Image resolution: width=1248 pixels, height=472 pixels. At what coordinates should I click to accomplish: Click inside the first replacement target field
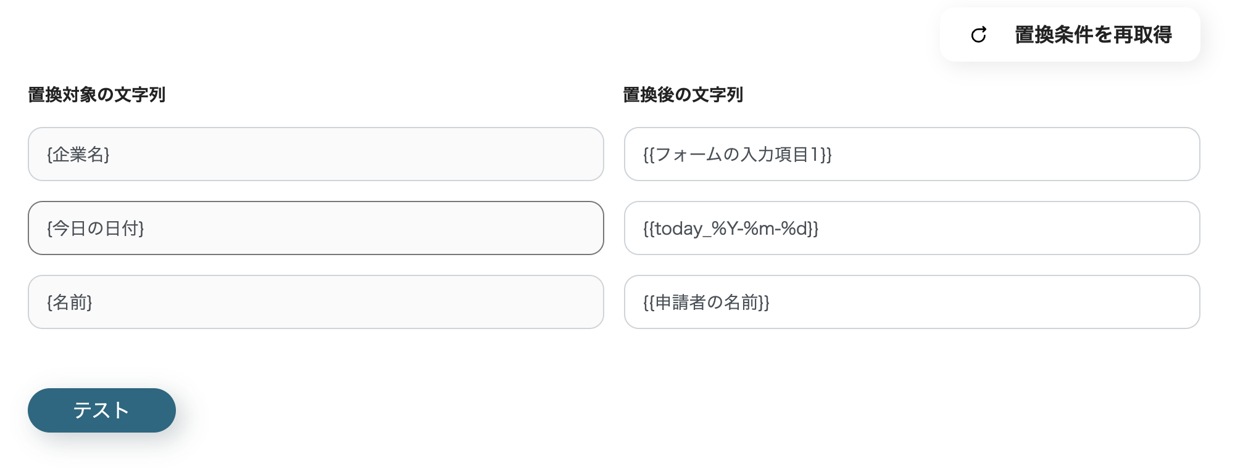click(315, 154)
